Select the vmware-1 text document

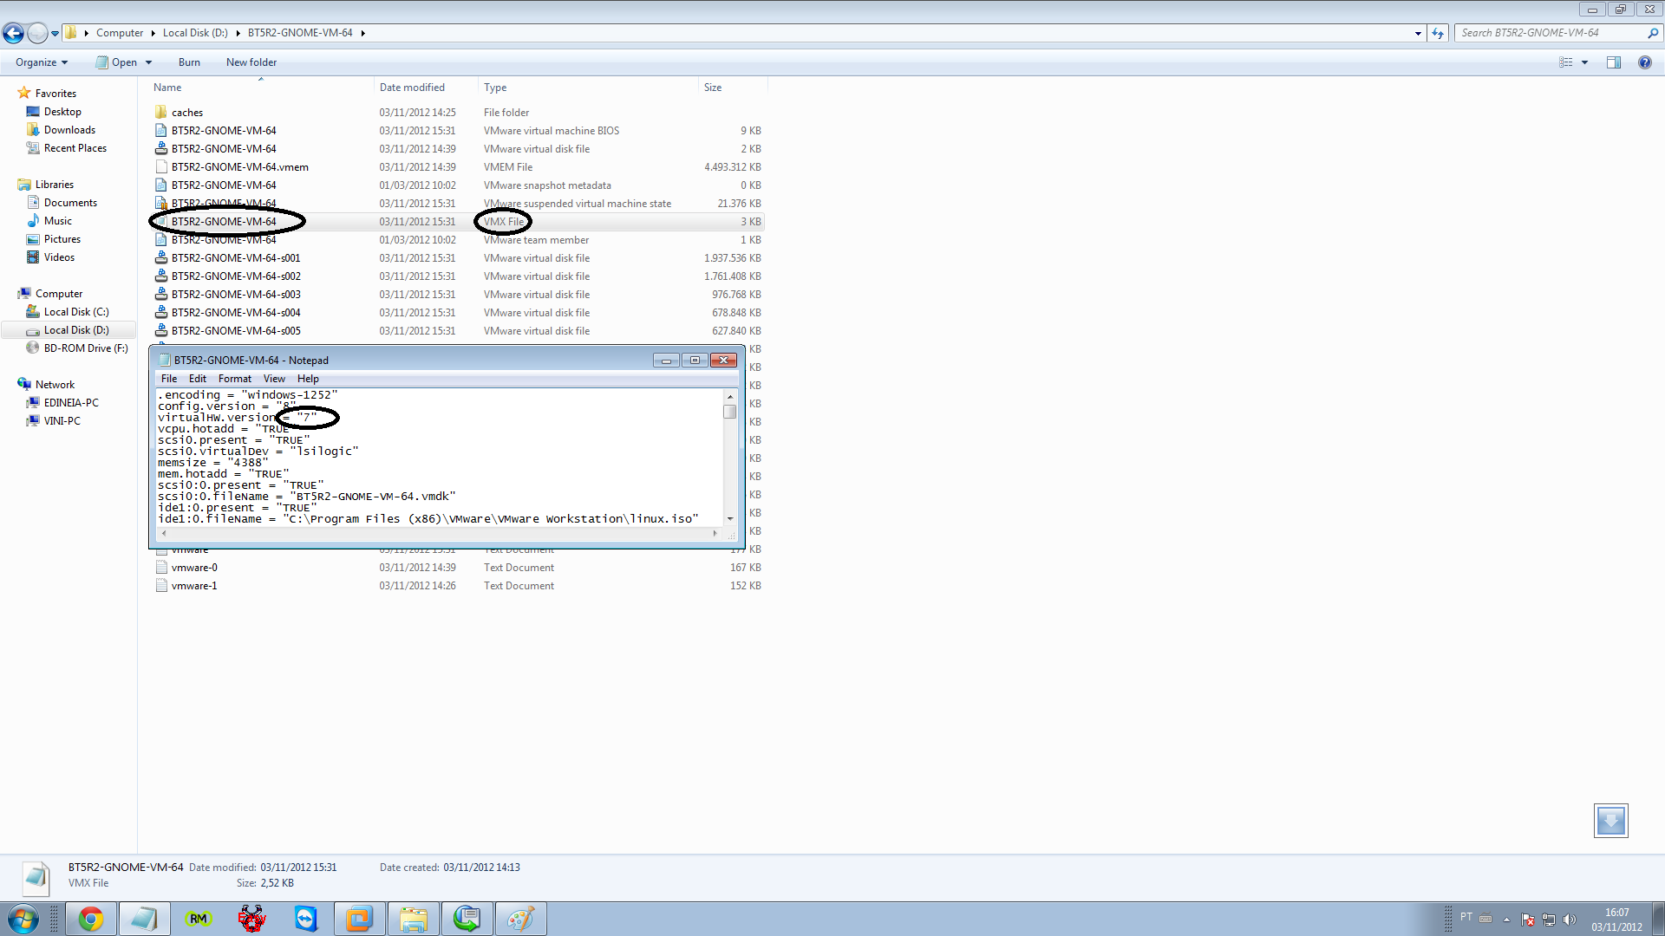click(194, 586)
